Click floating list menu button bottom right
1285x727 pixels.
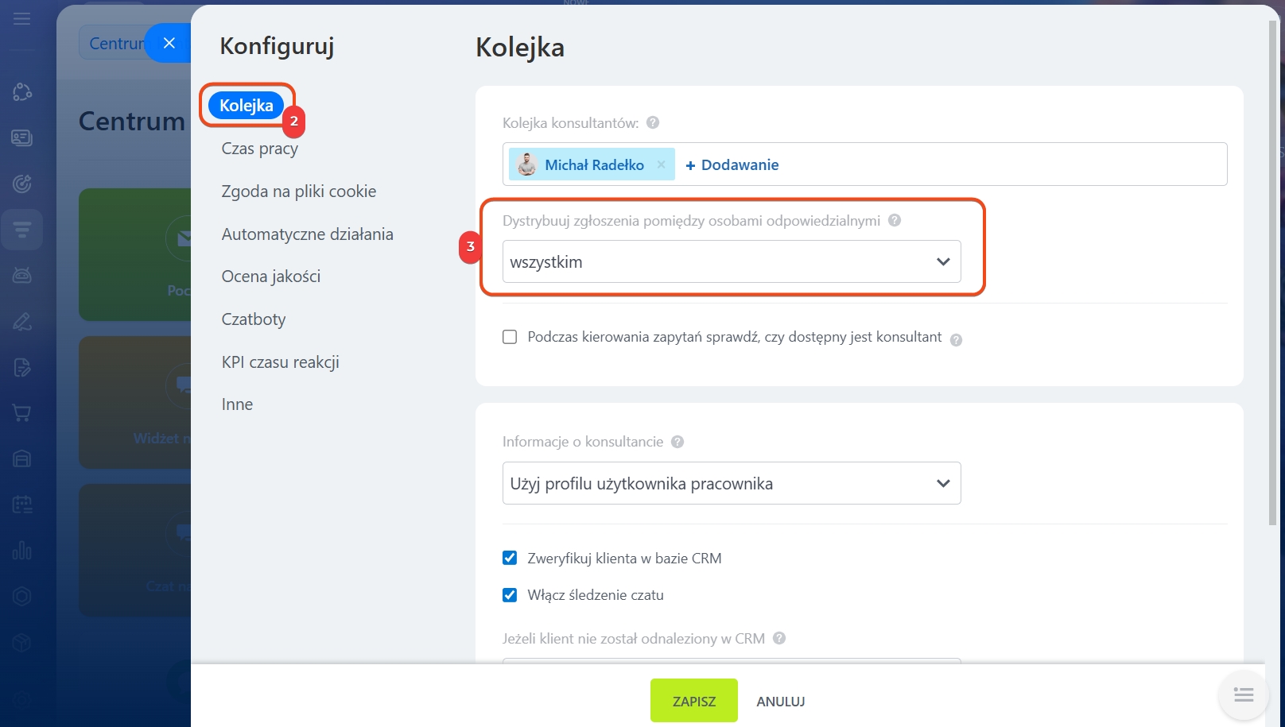[x=1244, y=696]
